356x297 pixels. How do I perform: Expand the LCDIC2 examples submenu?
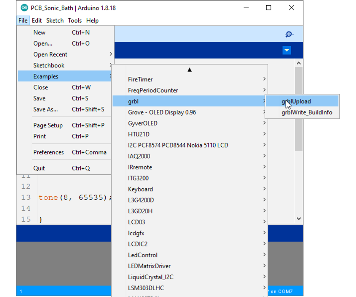pyautogui.click(x=190, y=244)
